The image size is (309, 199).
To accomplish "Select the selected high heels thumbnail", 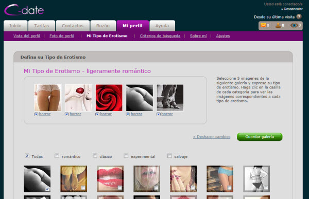I will (x=170, y=98).
